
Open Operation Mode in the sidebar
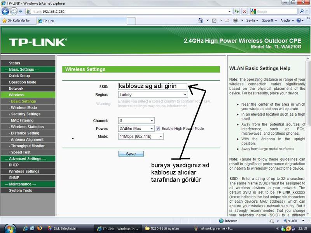pyautogui.click(x=28, y=82)
